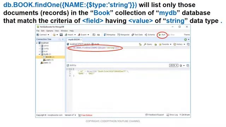Screen dimensions: 226x127
Task: Open the Theme option in the toolbar
Action: tap(187, 35)
